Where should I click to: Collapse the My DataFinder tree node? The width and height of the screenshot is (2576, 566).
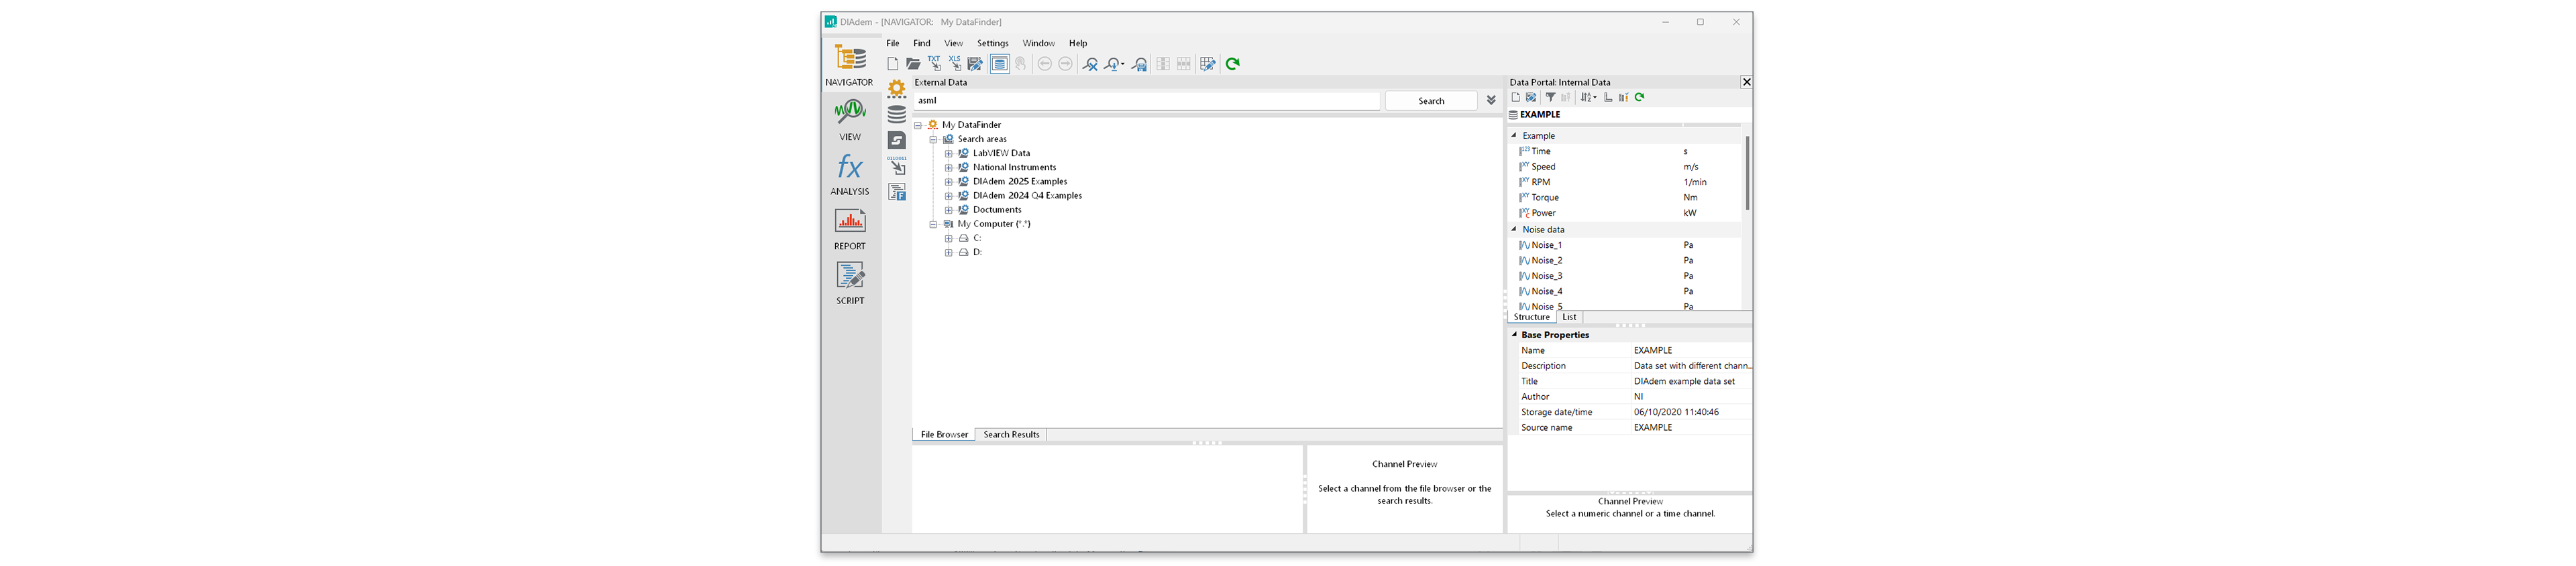[918, 126]
